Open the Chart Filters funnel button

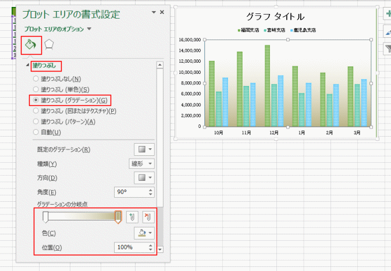click(387, 51)
